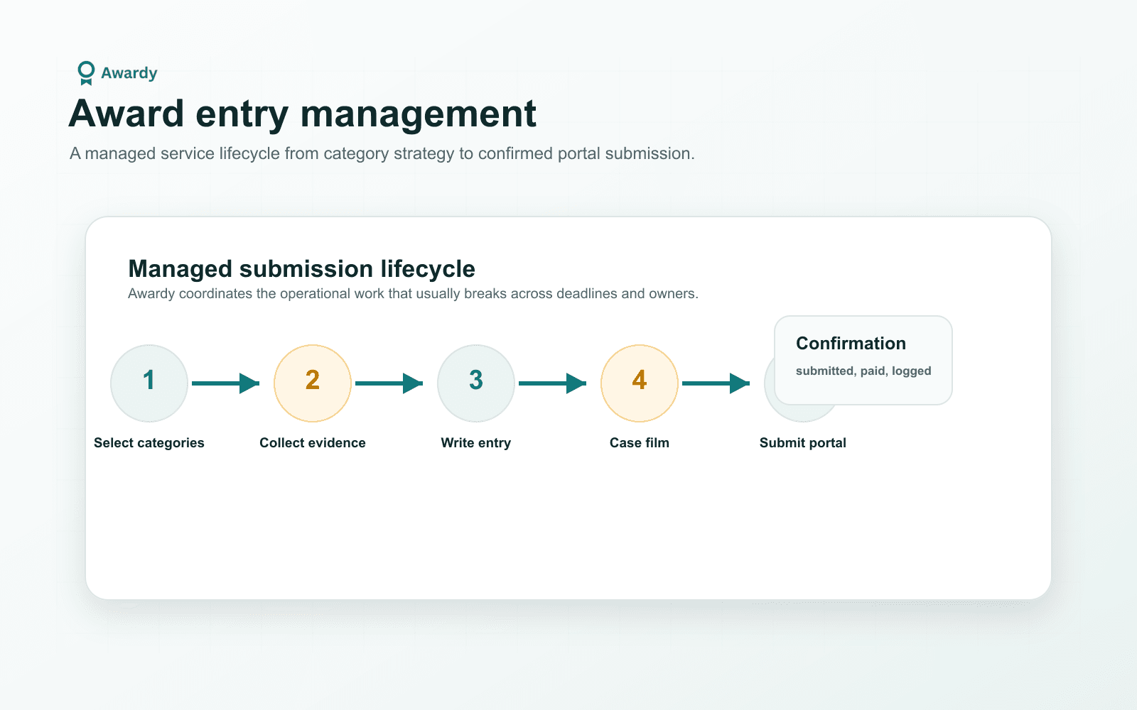Click the Awardy brand name
The image size is (1137, 710).
pos(129,73)
